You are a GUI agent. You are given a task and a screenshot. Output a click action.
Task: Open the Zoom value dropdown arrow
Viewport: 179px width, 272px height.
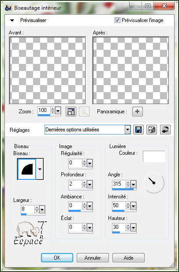click(x=58, y=110)
